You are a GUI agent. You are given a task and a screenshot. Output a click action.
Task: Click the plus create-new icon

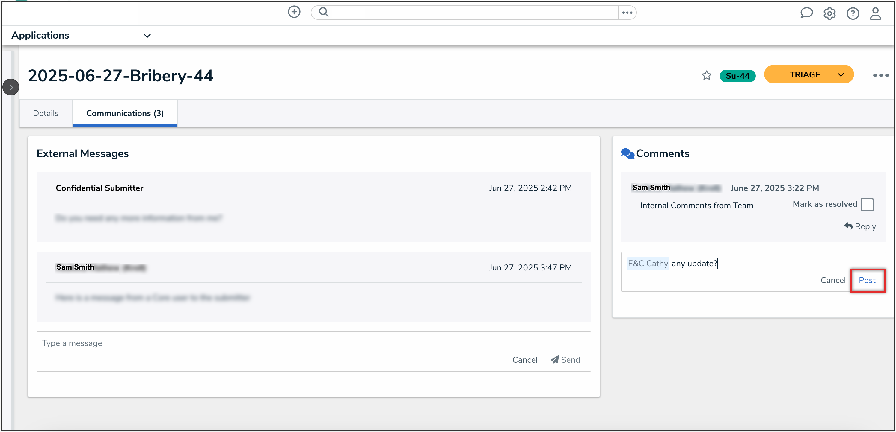(x=294, y=12)
